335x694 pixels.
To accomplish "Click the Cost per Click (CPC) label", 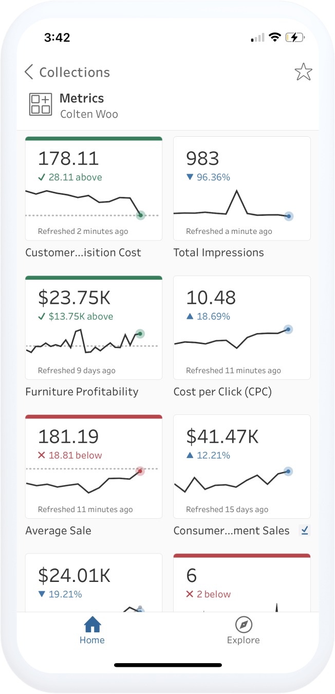I will pos(222,392).
